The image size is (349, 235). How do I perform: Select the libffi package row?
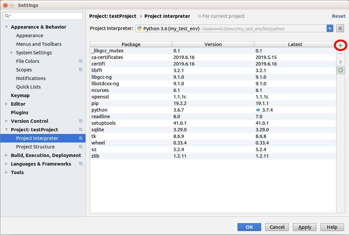pos(213,70)
